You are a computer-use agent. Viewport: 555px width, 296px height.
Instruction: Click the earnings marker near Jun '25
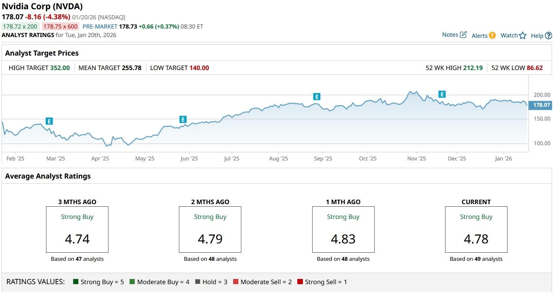183,119
